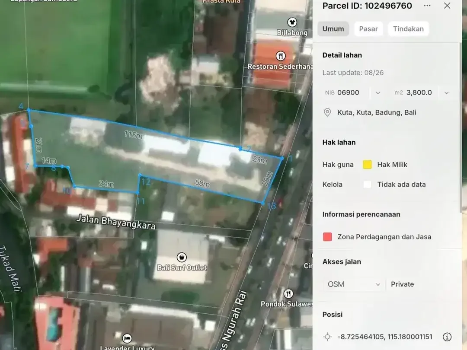Click the info icon beside coordinates
This screenshot has width=467, height=350.
[447, 337]
